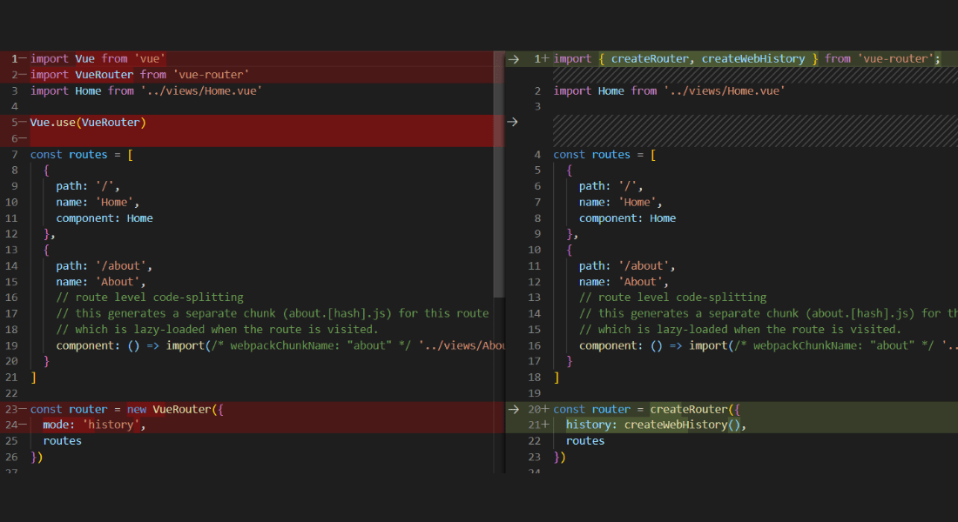Click "name: 'About'," in the left pane
This screenshot has height=522, width=958.
click(101, 282)
